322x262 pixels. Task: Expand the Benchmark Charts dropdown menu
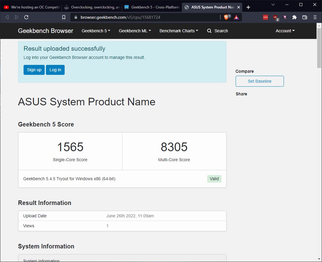(179, 31)
